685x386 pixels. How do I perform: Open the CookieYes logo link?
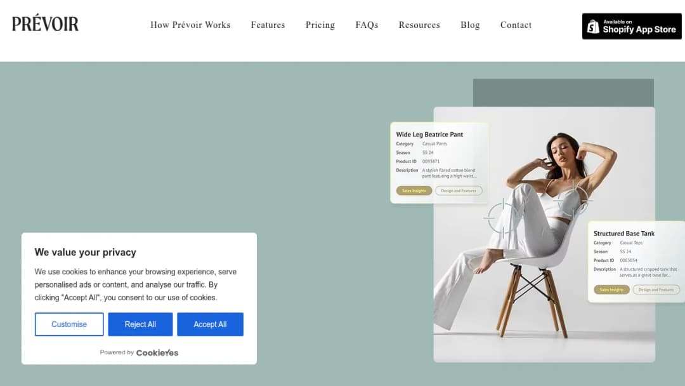click(x=157, y=353)
